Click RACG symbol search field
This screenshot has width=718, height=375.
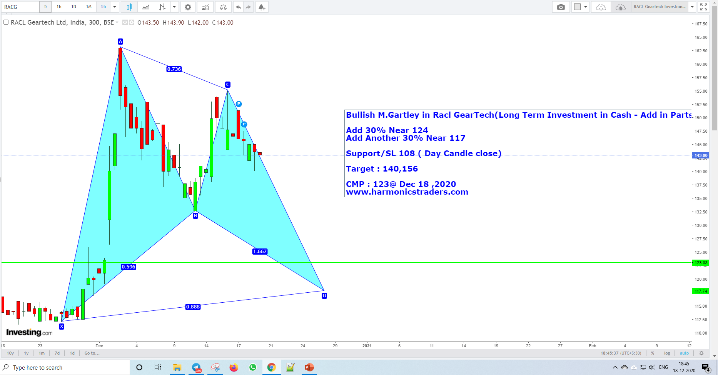[x=20, y=7]
